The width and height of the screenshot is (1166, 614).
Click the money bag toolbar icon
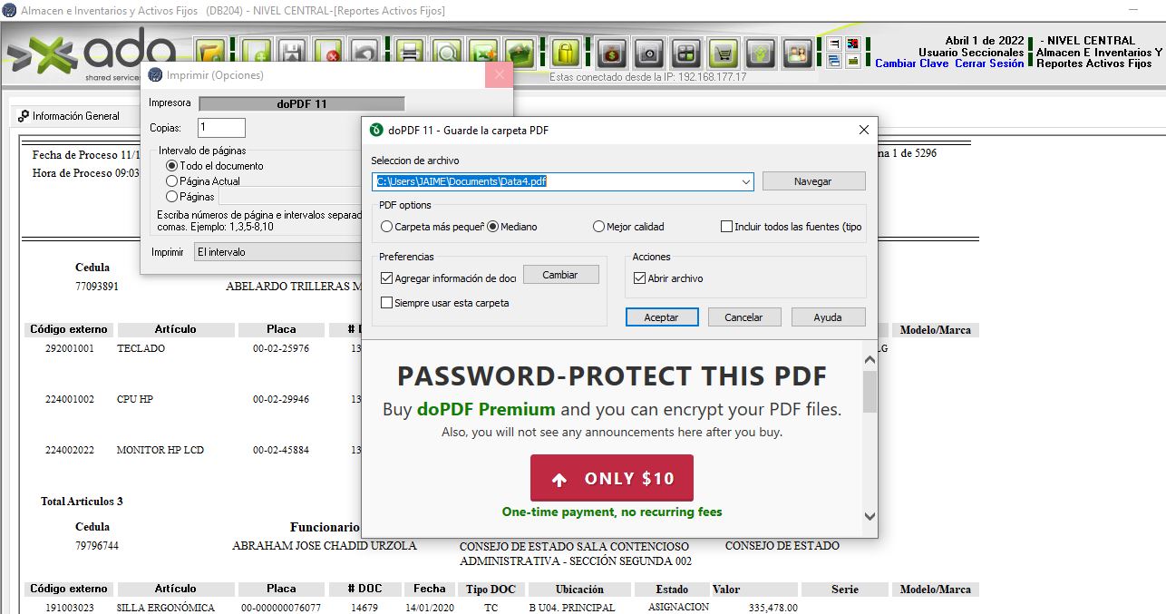point(613,53)
